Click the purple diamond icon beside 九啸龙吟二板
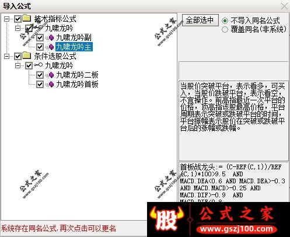This screenshot has width=290, height=237. coord(51,75)
